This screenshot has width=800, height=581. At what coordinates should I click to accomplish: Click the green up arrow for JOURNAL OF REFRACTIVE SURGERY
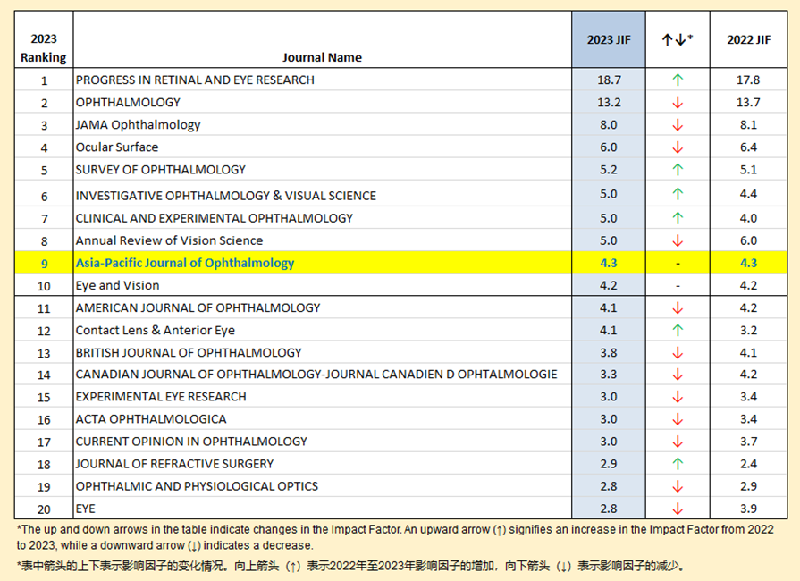pos(678,464)
